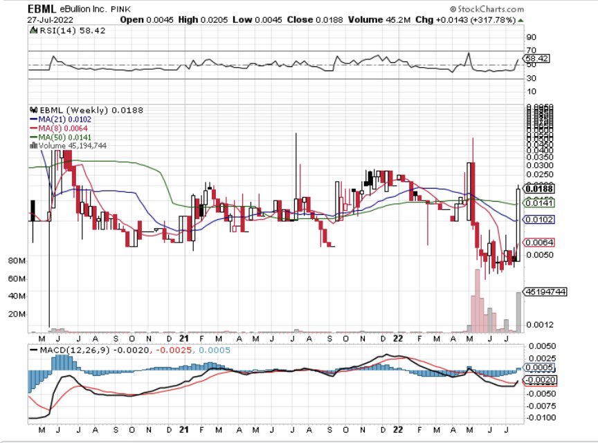Image resolution: width=598 pixels, height=443 pixels.
Task: Click the -0.0075 MACD axis label
Action: tap(541, 406)
